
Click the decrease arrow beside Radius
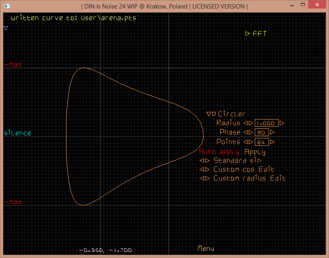pyautogui.click(x=245, y=123)
